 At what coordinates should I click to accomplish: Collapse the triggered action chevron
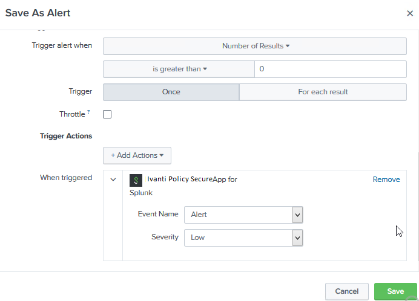(113, 180)
